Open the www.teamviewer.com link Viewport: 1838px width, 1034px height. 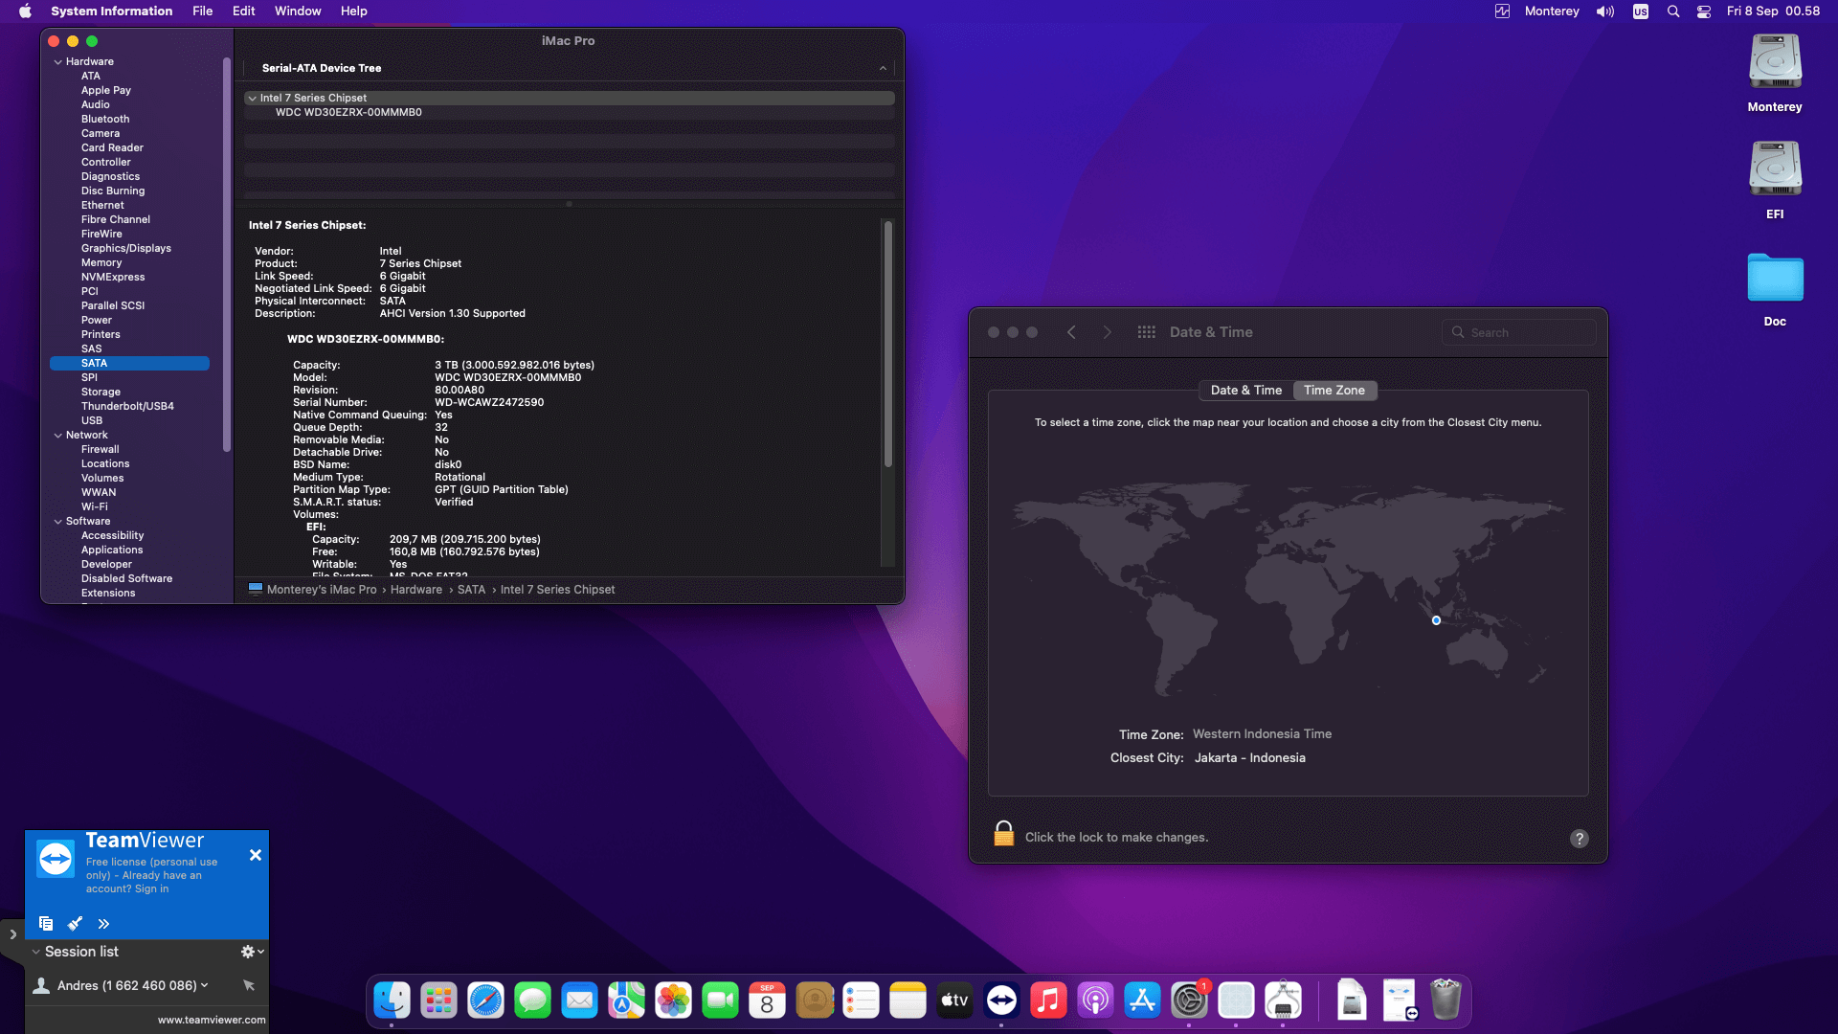click(212, 1020)
